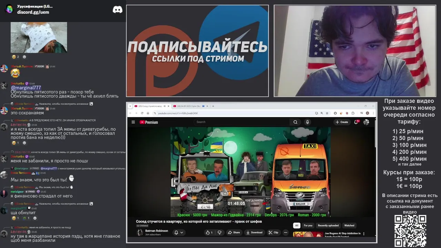Screen dimensions: 441x248
Task: Click the browser zoom magnifier icon in address bar
Action: click(322, 113)
